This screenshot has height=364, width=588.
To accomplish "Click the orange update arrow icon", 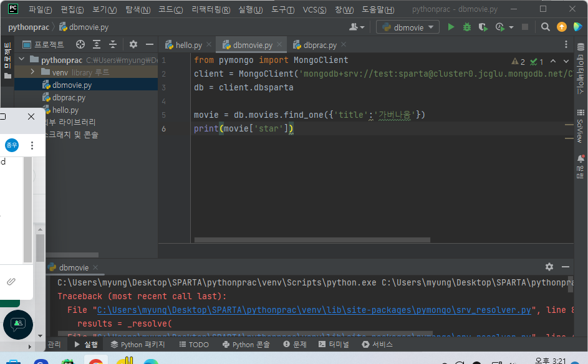I will [x=561, y=27].
